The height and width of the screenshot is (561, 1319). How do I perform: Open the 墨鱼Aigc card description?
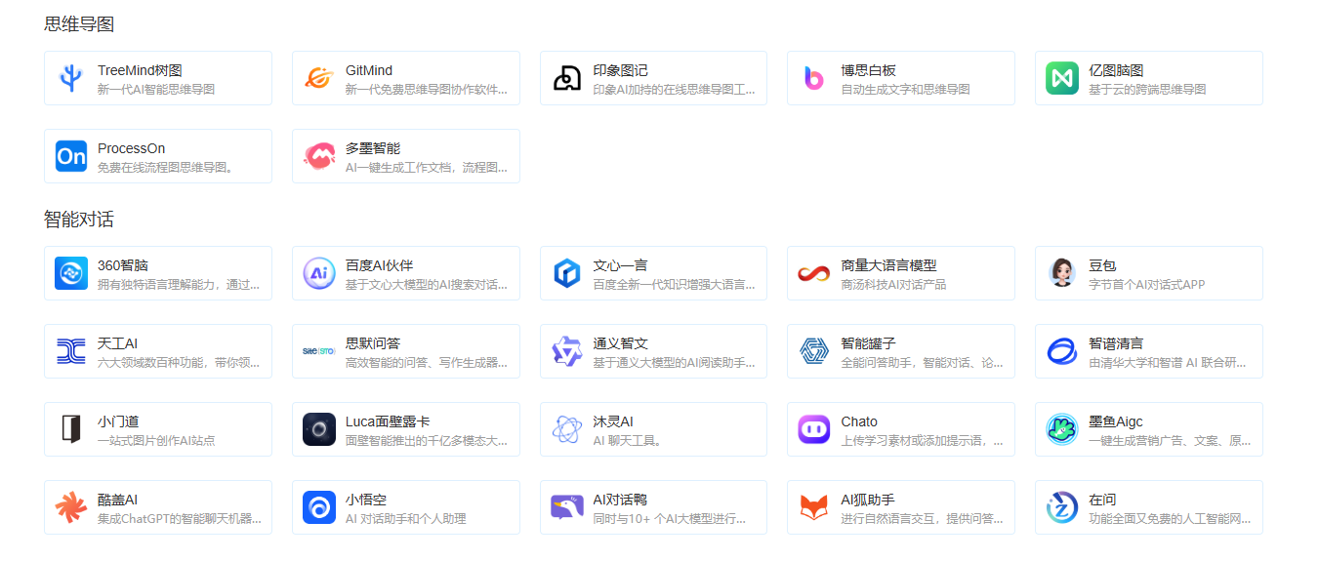click(x=1169, y=441)
